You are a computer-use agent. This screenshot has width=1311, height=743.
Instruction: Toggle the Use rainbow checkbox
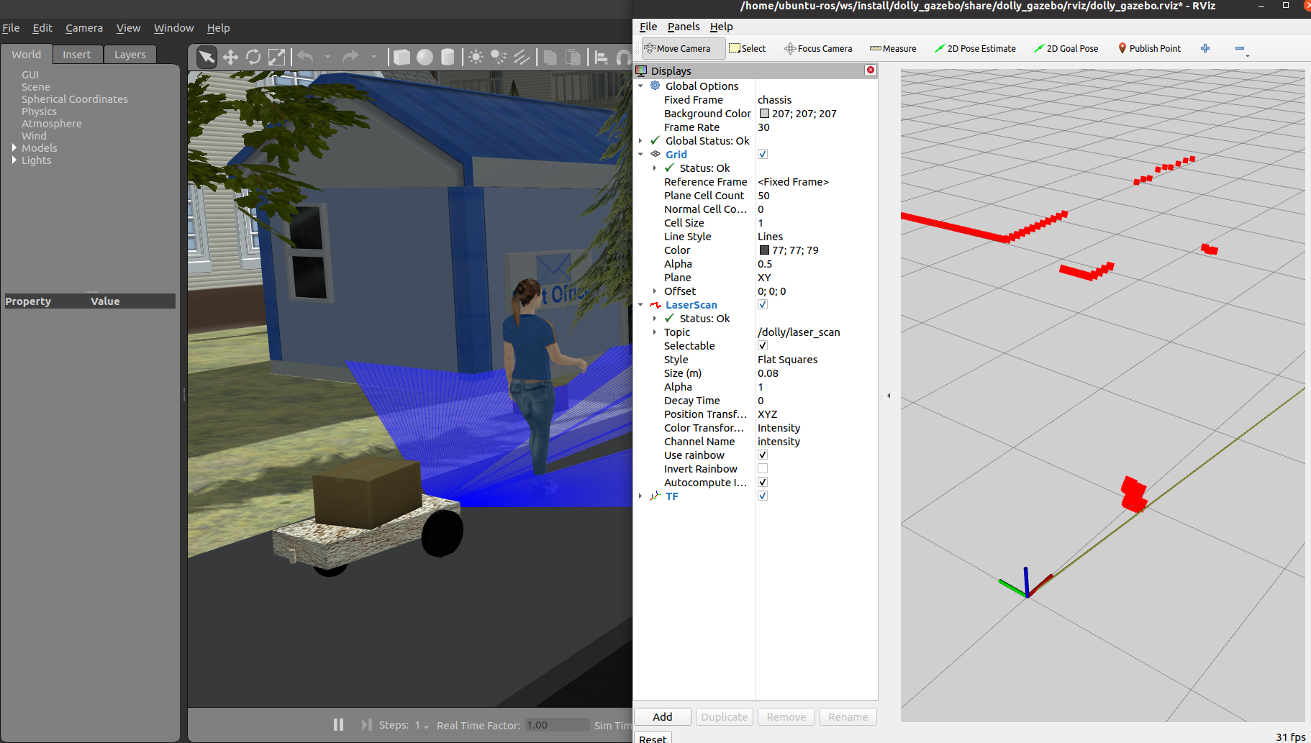pos(763,455)
